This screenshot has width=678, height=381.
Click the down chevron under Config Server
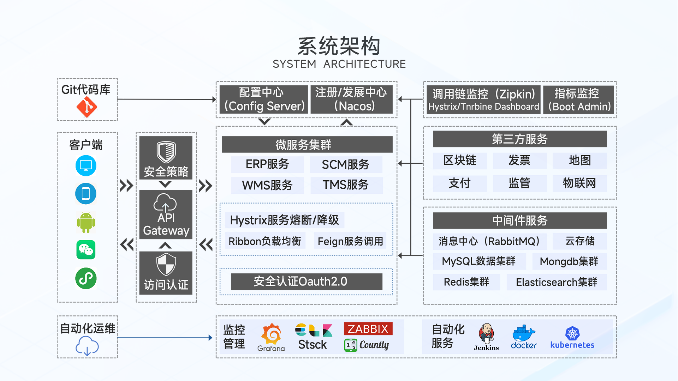(x=264, y=122)
